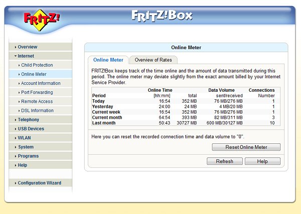Expand the WLAN menu section
Screen dimensions: 301x214
[24, 138]
